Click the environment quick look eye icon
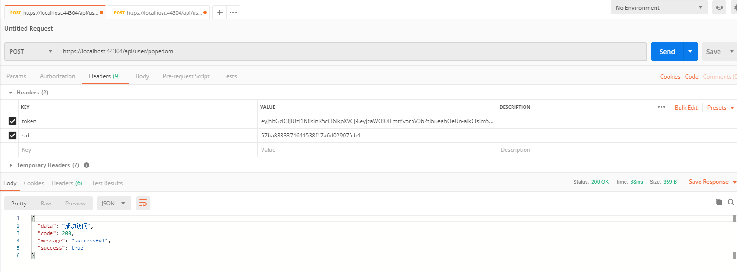This screenshot has width=737, height=272. [x=719, y=8]
